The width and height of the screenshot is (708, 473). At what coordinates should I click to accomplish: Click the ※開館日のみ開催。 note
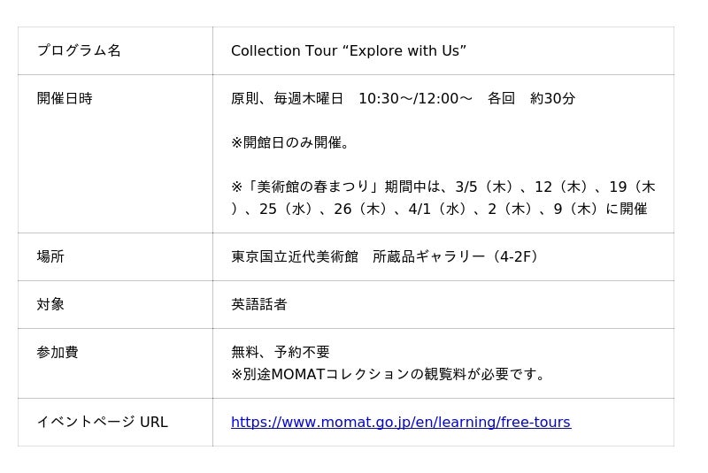click(x=291, y=143)
